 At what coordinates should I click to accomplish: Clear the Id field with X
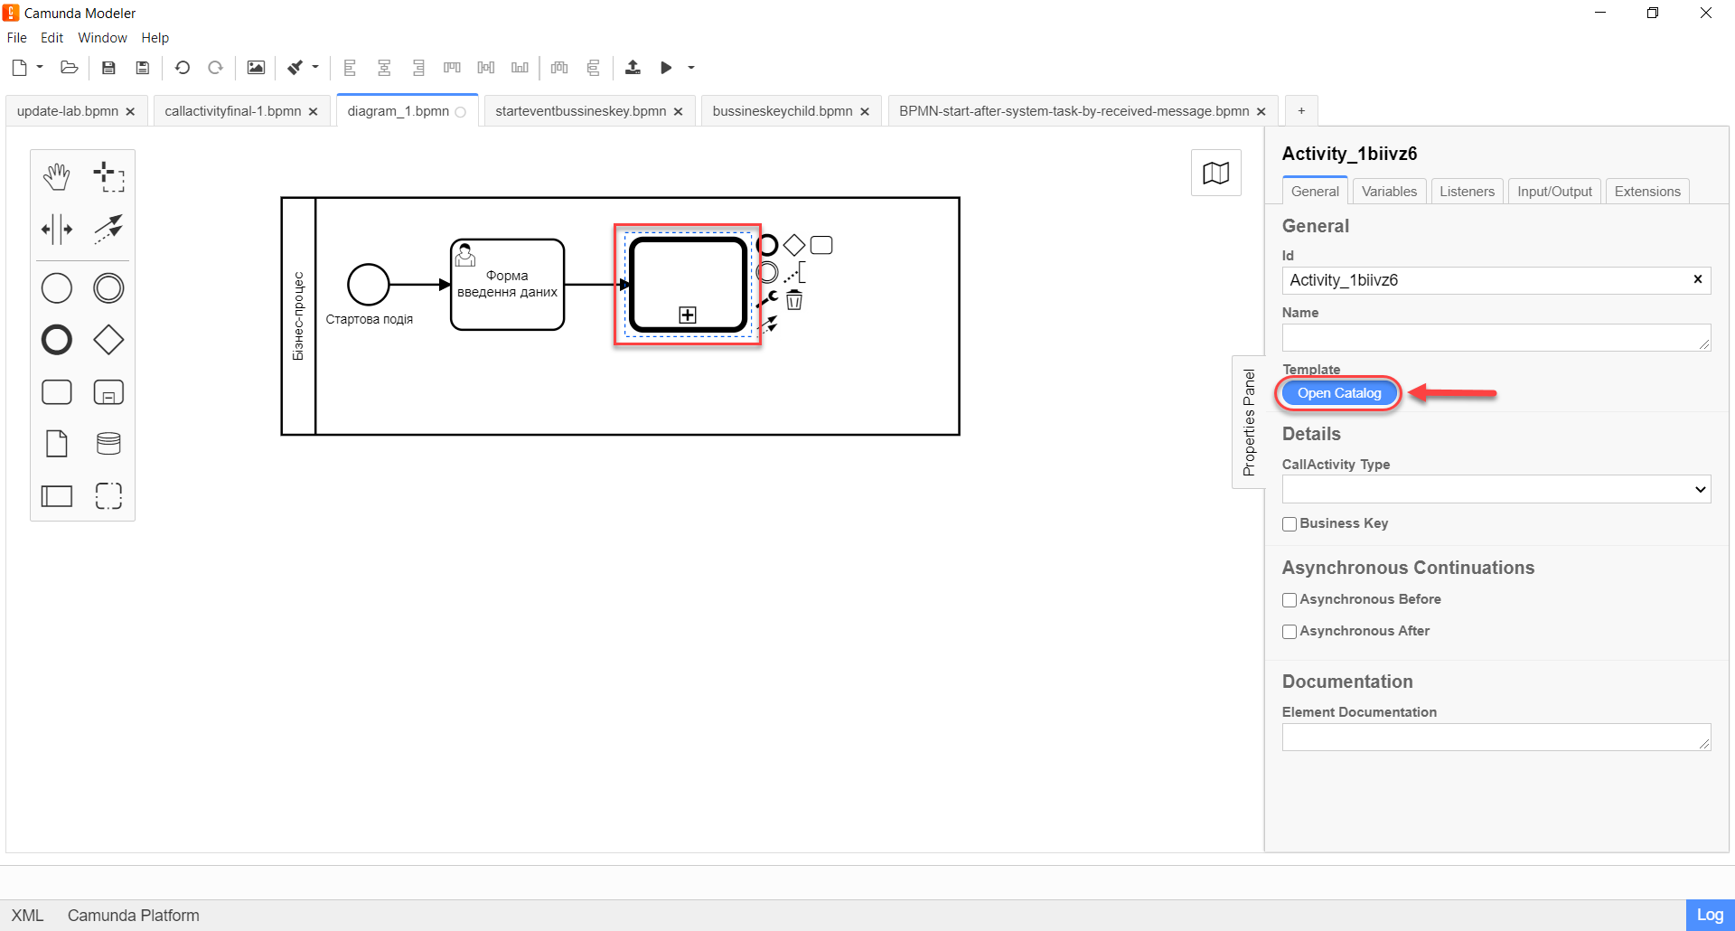[1697, 279]
